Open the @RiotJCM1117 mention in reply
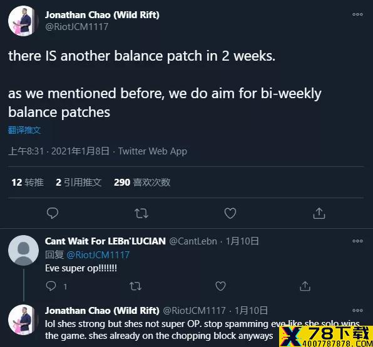The width and height of the screenshot is (373, 347). [x=98, y=255]
